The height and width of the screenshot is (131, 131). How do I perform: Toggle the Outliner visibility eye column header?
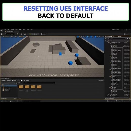[x=105, y=41]
